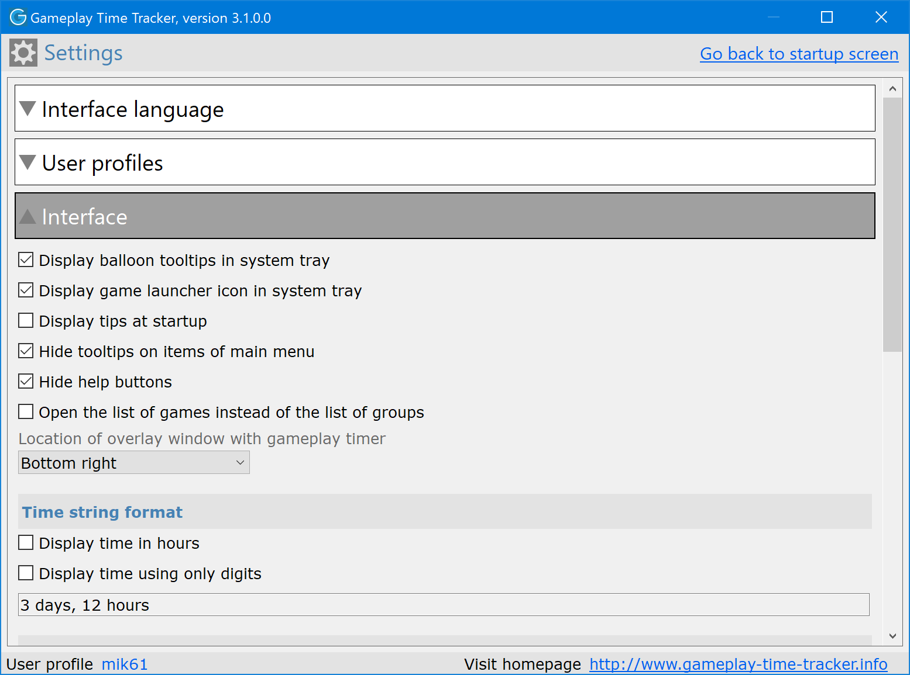
Task: Click the scrollbar up arrow
Action: [892, 89]
